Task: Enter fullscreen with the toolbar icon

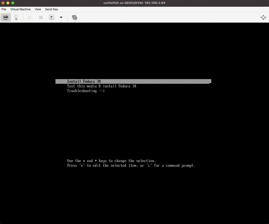Action: coord(263,17)
